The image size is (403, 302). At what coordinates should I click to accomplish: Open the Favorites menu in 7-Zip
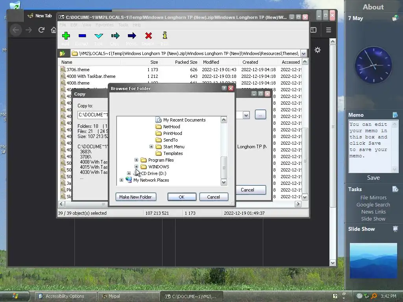104,25
